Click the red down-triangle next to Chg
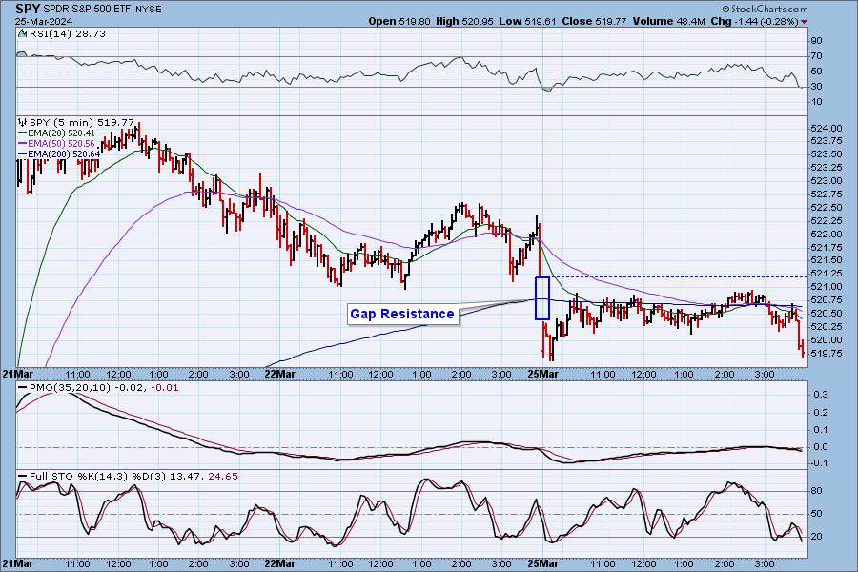The height and width of the screenshot is (572, 858). tap(805, 22)
